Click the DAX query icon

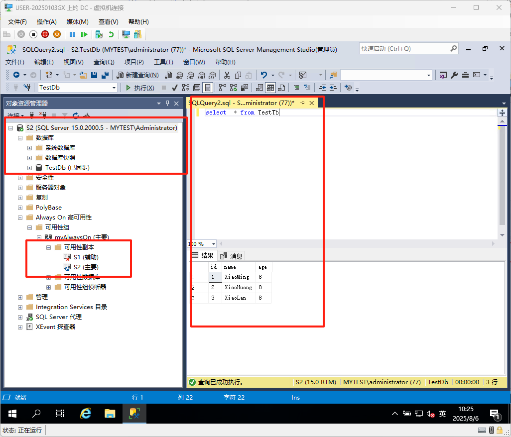212,75
